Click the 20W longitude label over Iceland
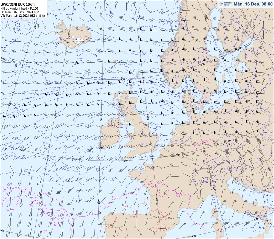The height and width of the screenshot is (239, 274). click(69, 35)
